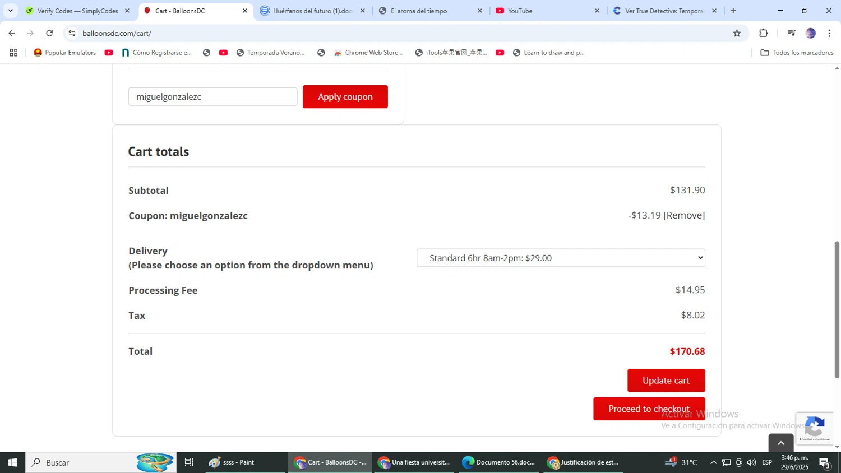This screenshot has width=841, height=473.
Task: Click the scroll-to-top arrow button
Action: [x=780, y=443]
